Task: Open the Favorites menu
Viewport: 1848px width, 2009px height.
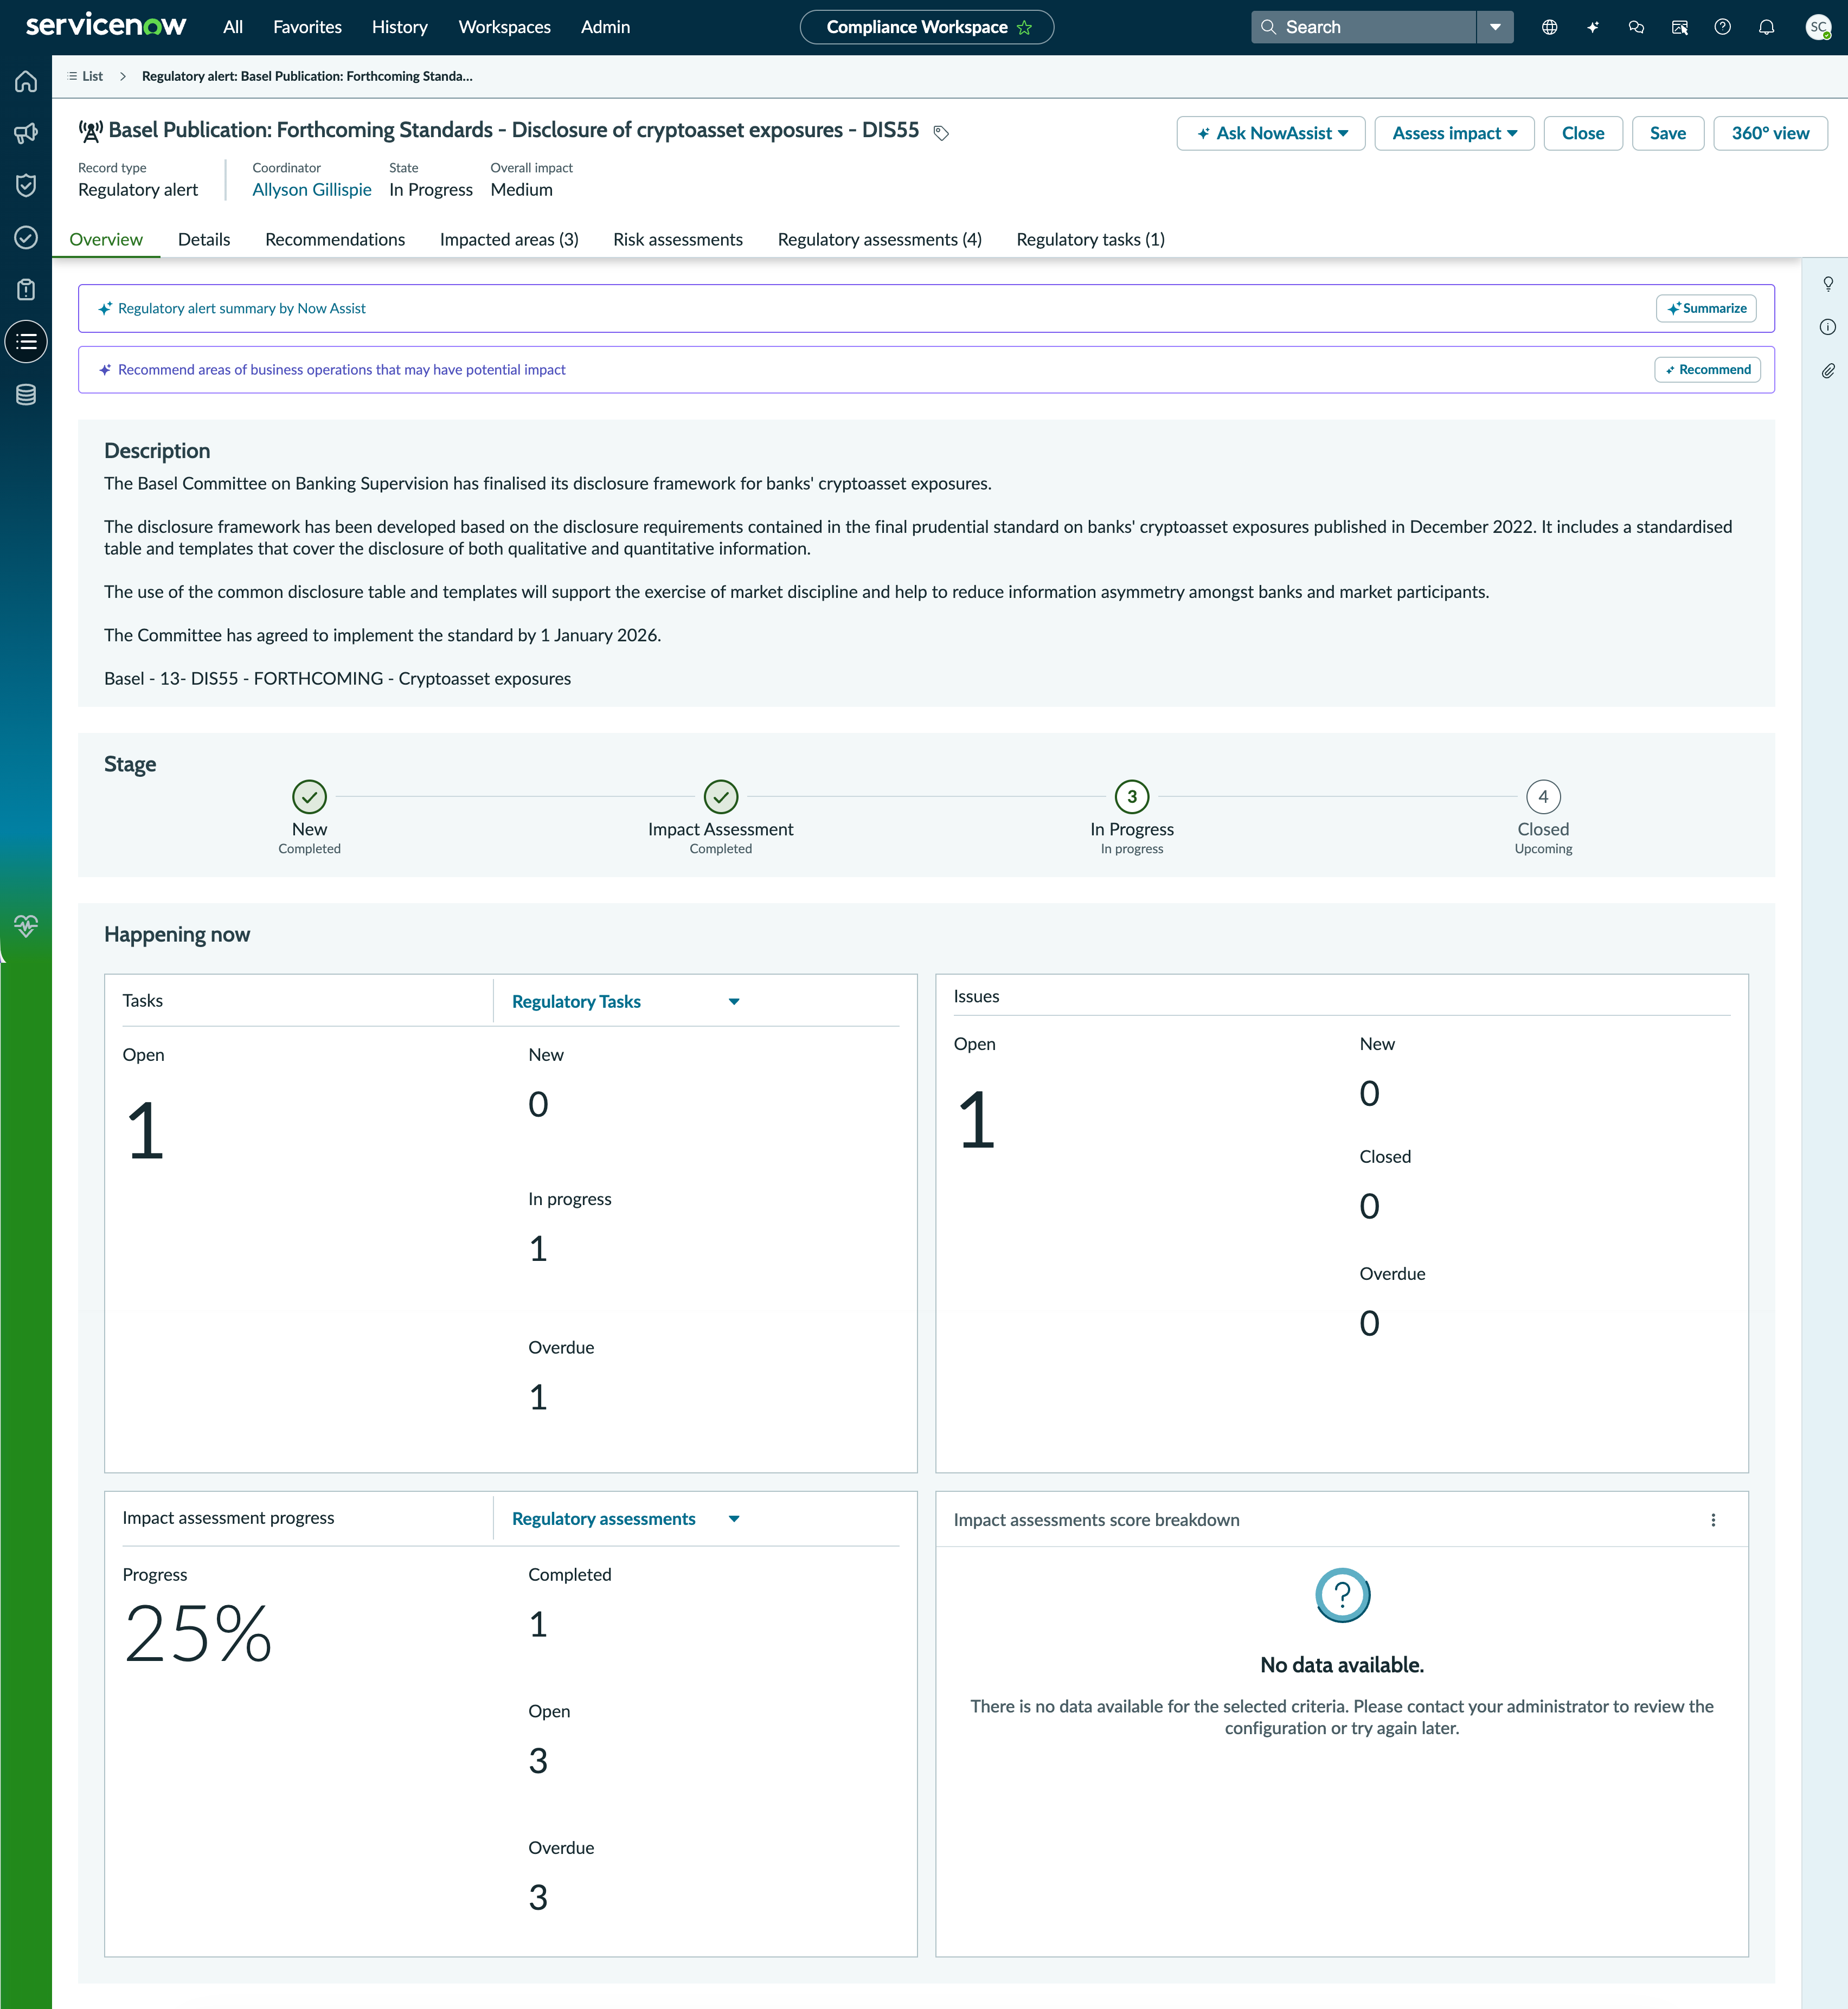Action: click(307, 27)
